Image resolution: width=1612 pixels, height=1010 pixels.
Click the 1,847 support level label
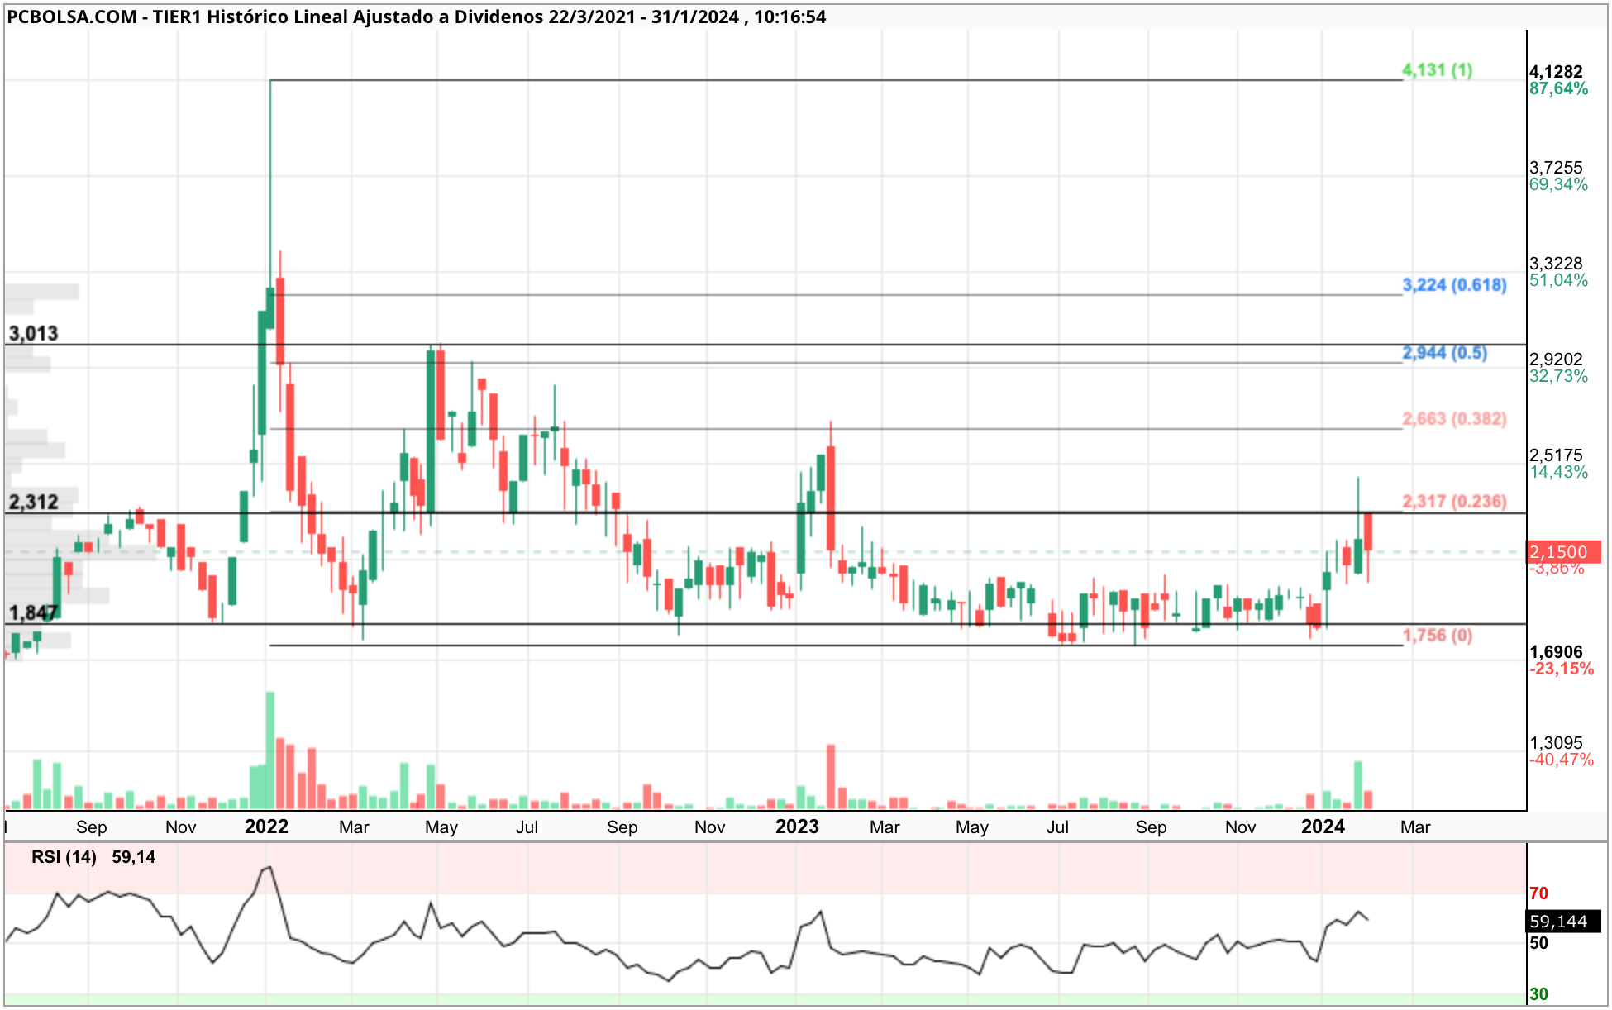[33, 613]
